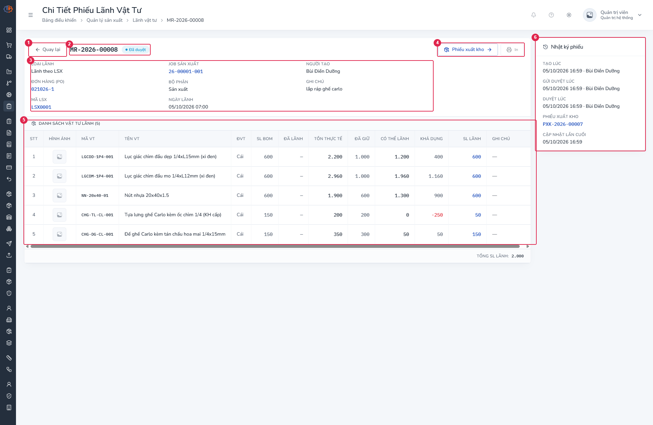
Task: Open the delivery truck icon in sidebar
Action: tap(9, 57)
